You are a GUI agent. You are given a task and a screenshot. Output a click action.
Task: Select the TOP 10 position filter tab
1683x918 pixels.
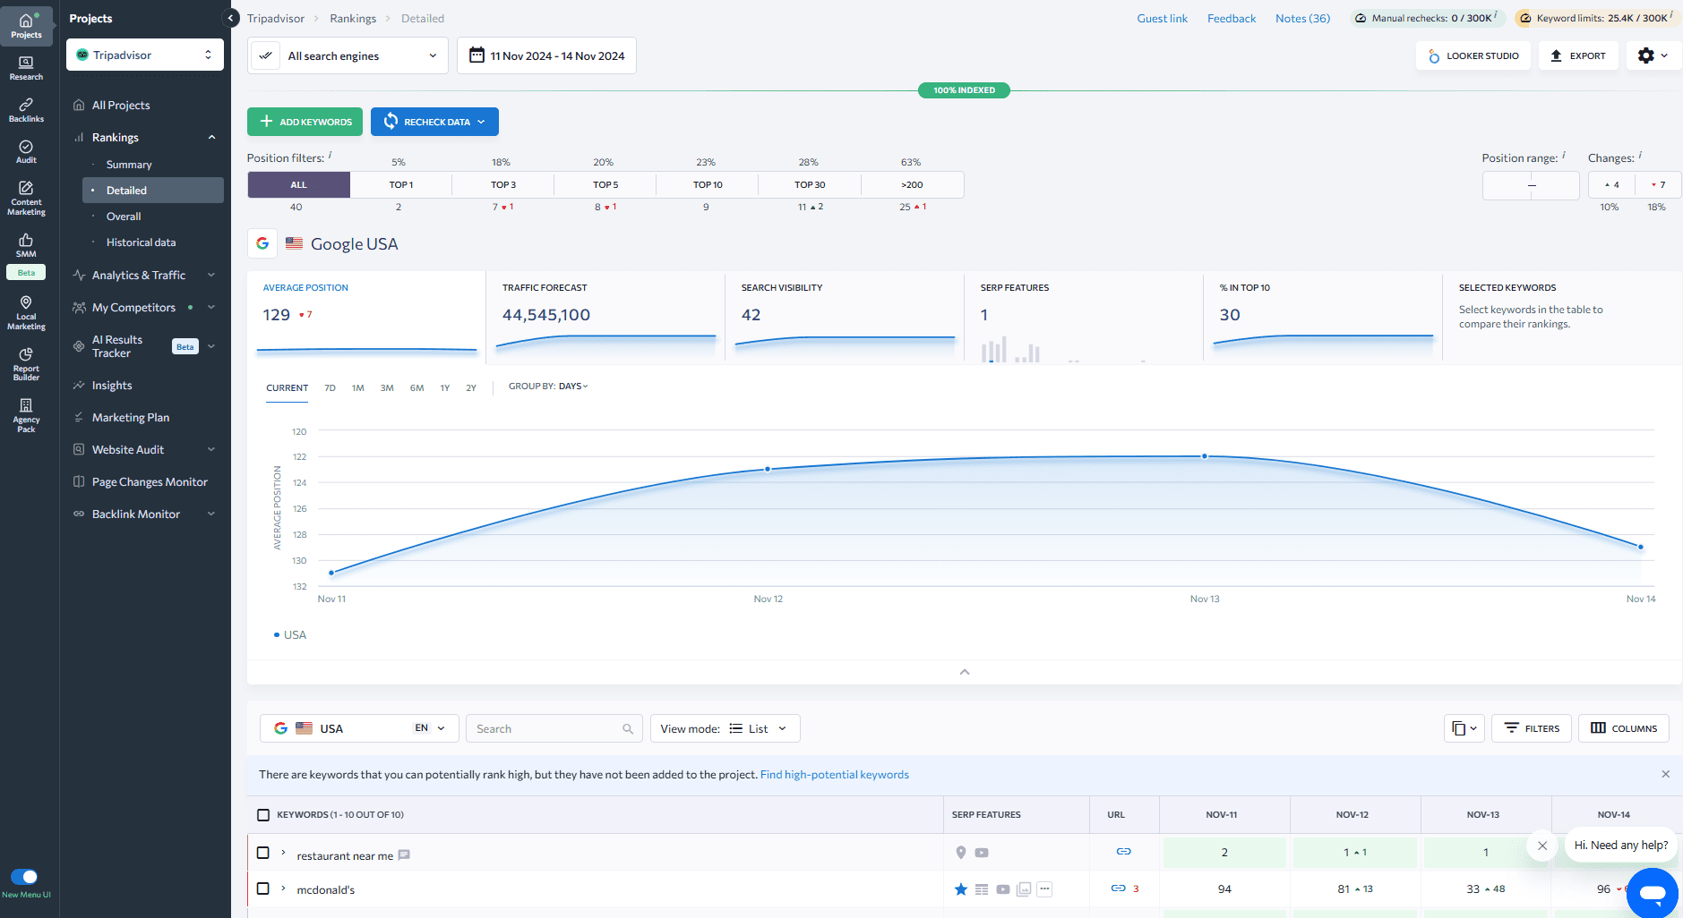708,184
